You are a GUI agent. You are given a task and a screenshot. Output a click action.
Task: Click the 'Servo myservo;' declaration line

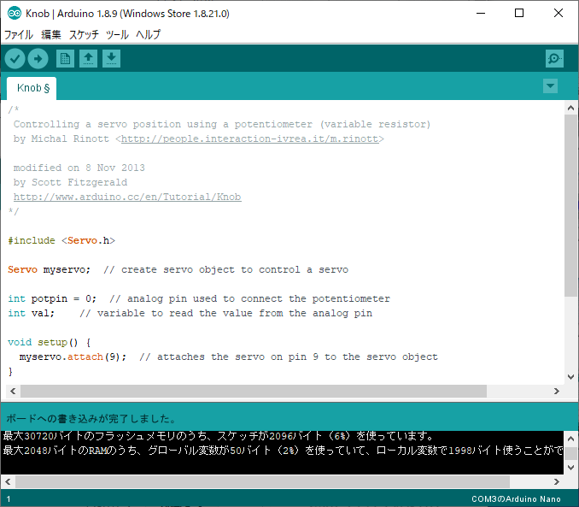178,269
